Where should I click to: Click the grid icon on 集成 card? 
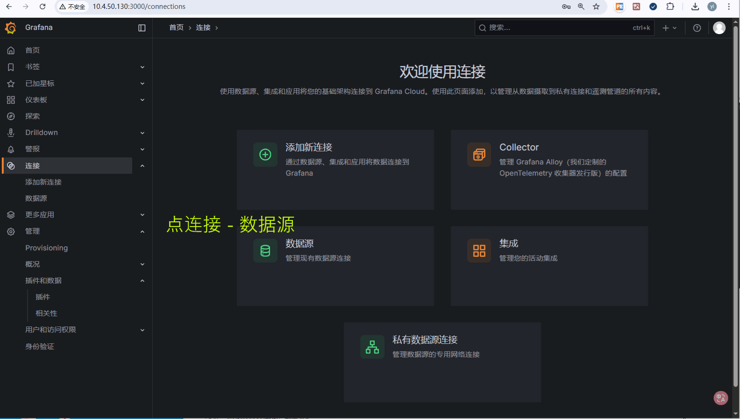[x=479, y=251]
